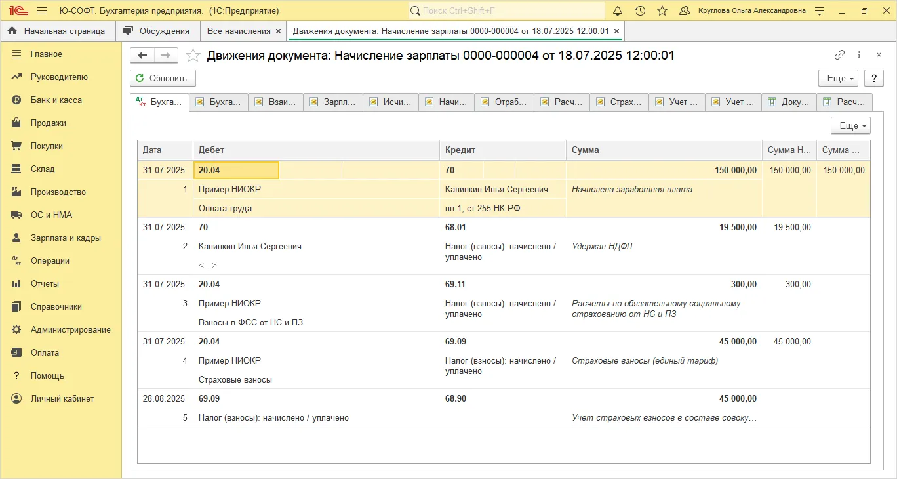This screenshot has height=479, width=897.
Task: Open the Начи... register tab
Action: coord(447,102)
